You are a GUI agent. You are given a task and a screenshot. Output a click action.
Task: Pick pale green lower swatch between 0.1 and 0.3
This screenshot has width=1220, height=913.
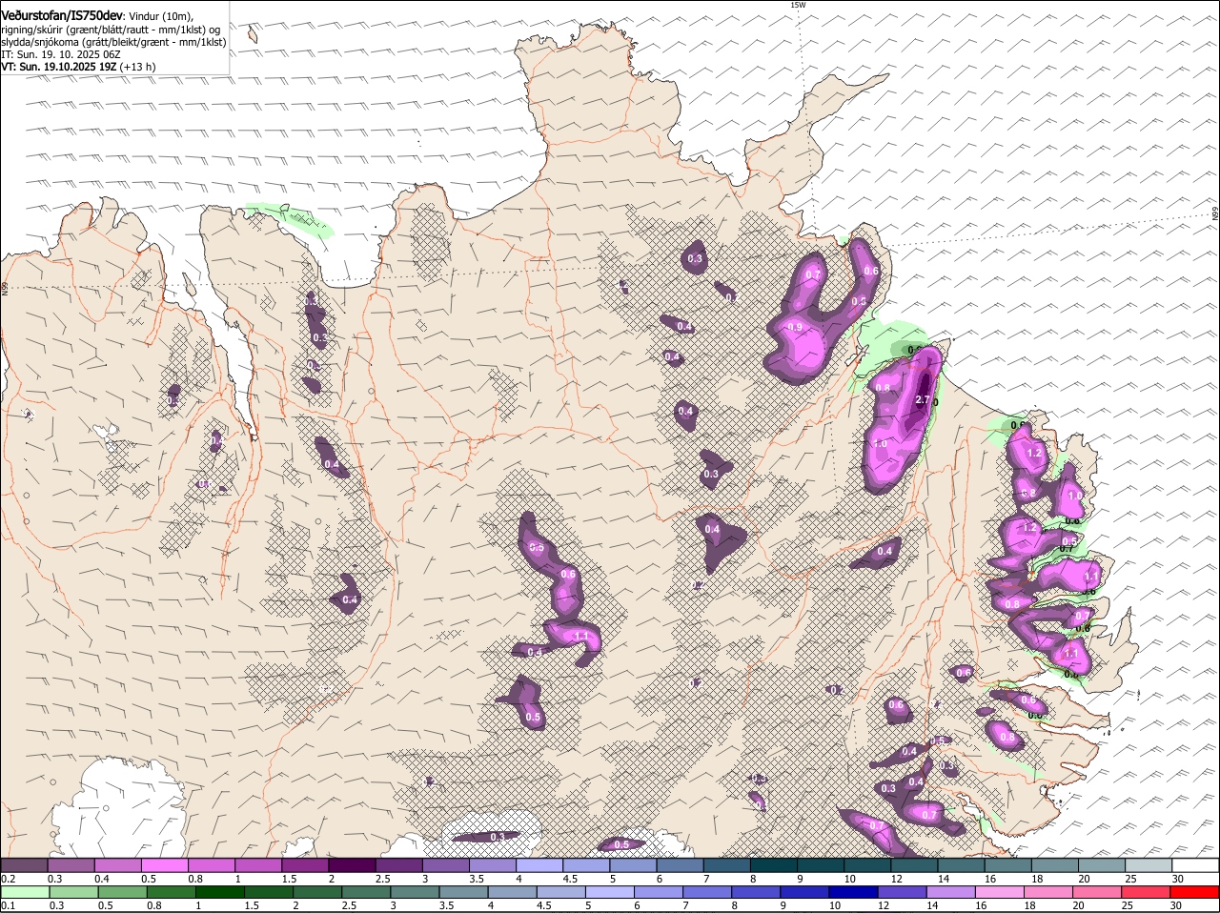(x=26, y=892)
